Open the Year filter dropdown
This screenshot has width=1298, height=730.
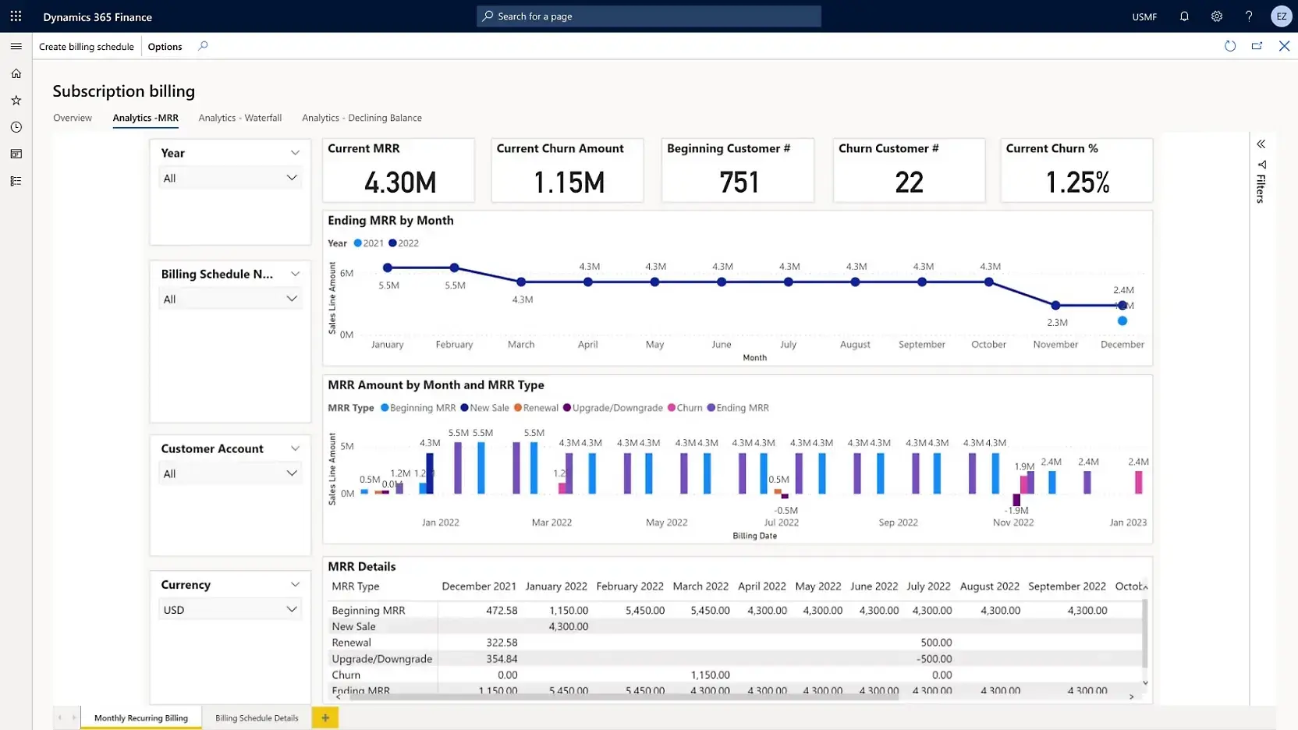point(293,177)
